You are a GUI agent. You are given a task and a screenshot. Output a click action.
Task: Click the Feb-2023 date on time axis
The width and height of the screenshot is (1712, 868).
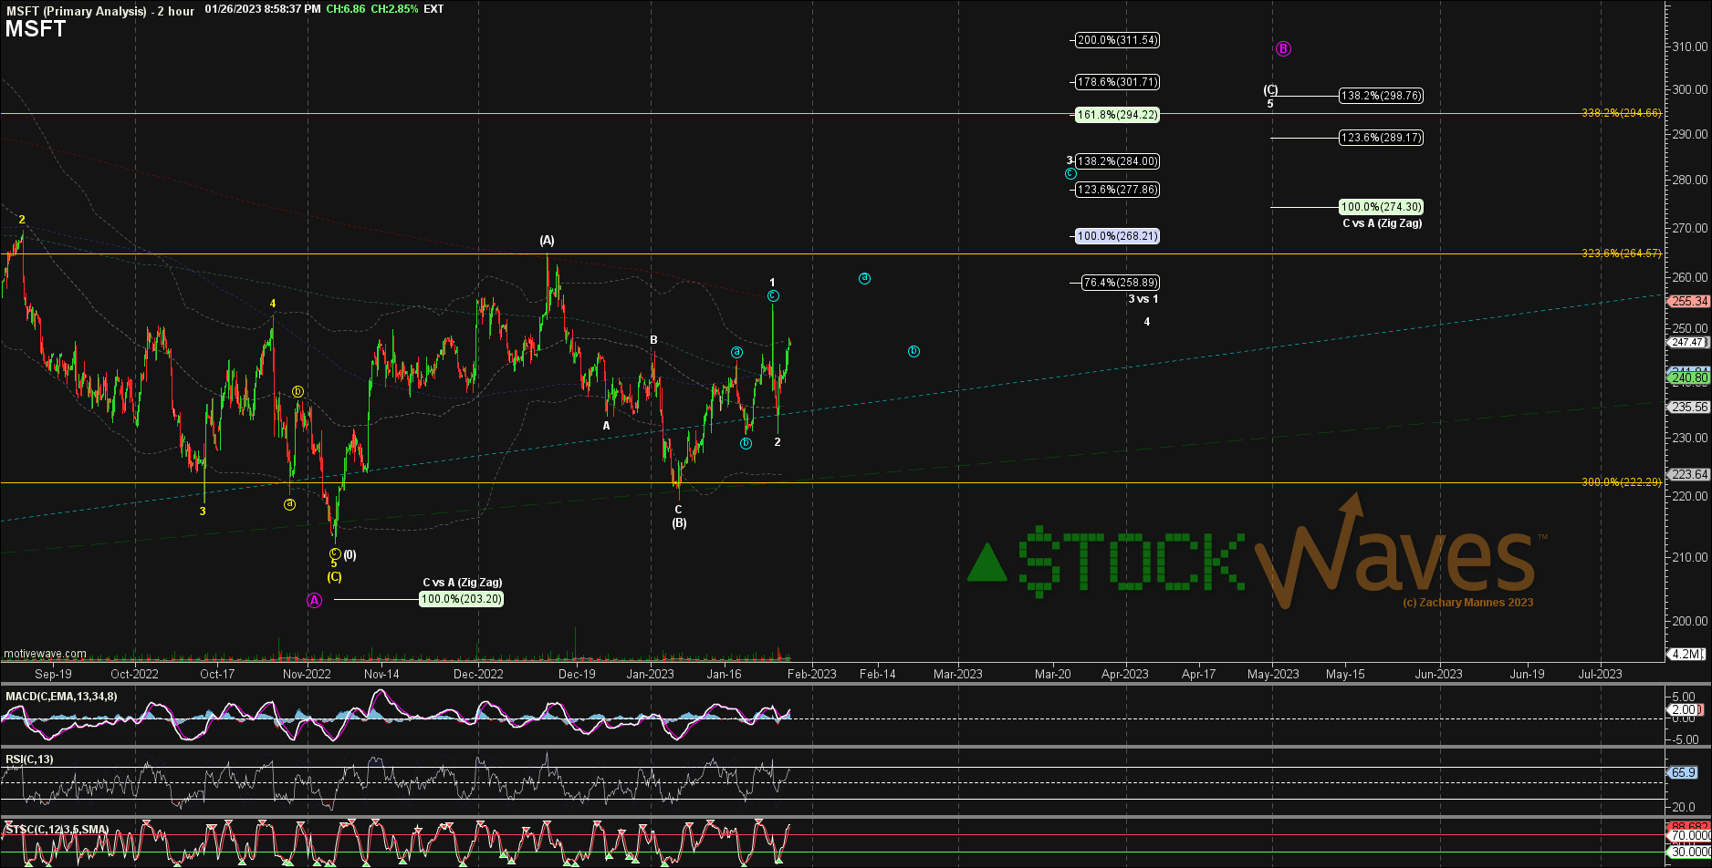(x=811, y=675)
